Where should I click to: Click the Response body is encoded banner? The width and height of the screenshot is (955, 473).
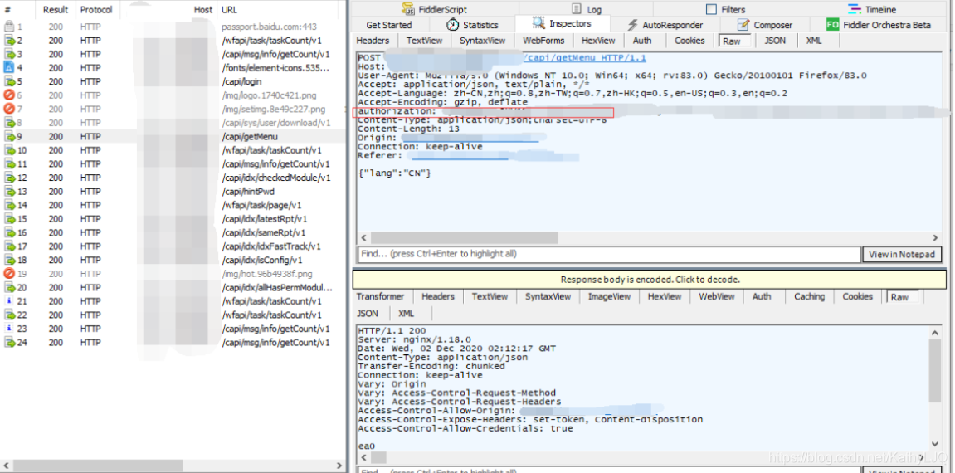pos(650,280)
